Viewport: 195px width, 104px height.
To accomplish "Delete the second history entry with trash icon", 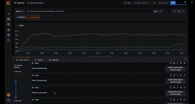I will tap(181, 75).
